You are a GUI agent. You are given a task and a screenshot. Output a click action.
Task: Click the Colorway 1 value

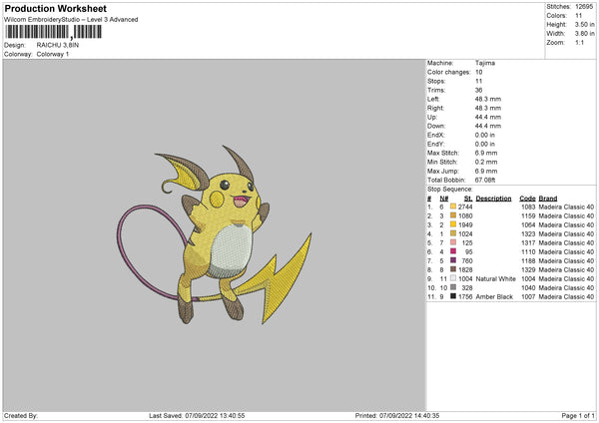click(x=53, y=54)
